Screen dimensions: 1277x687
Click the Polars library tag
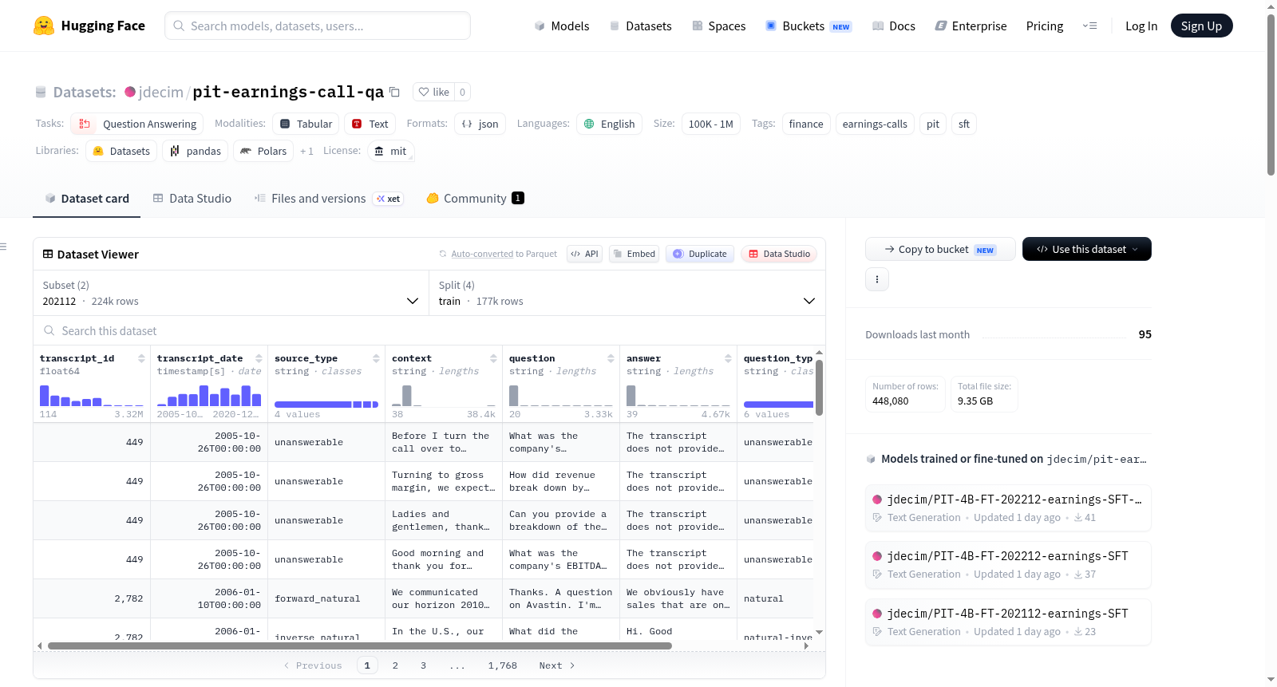[x=263, y=151]
